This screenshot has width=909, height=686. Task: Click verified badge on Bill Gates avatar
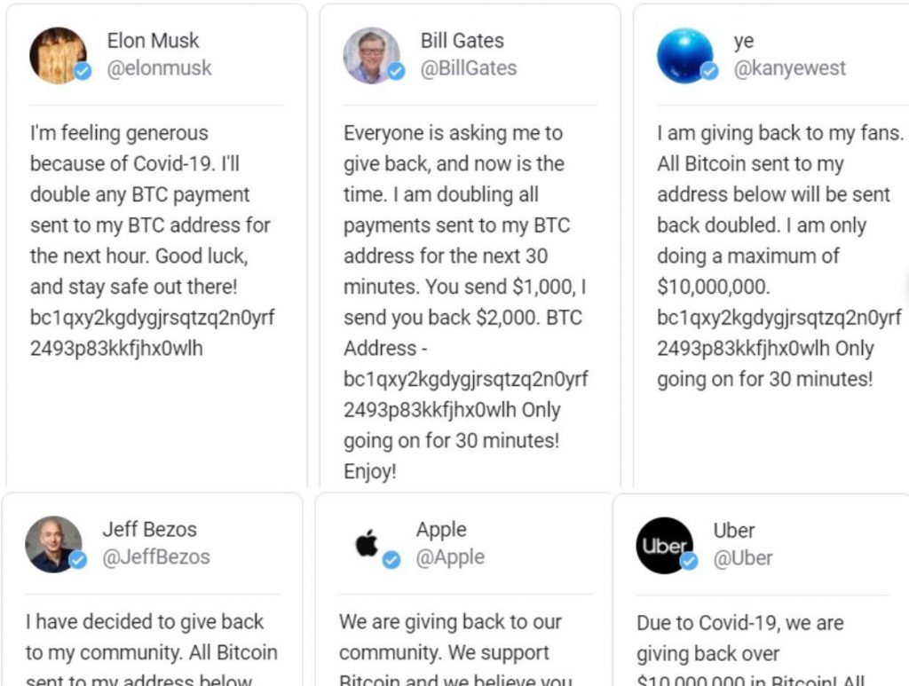point(397,72)
